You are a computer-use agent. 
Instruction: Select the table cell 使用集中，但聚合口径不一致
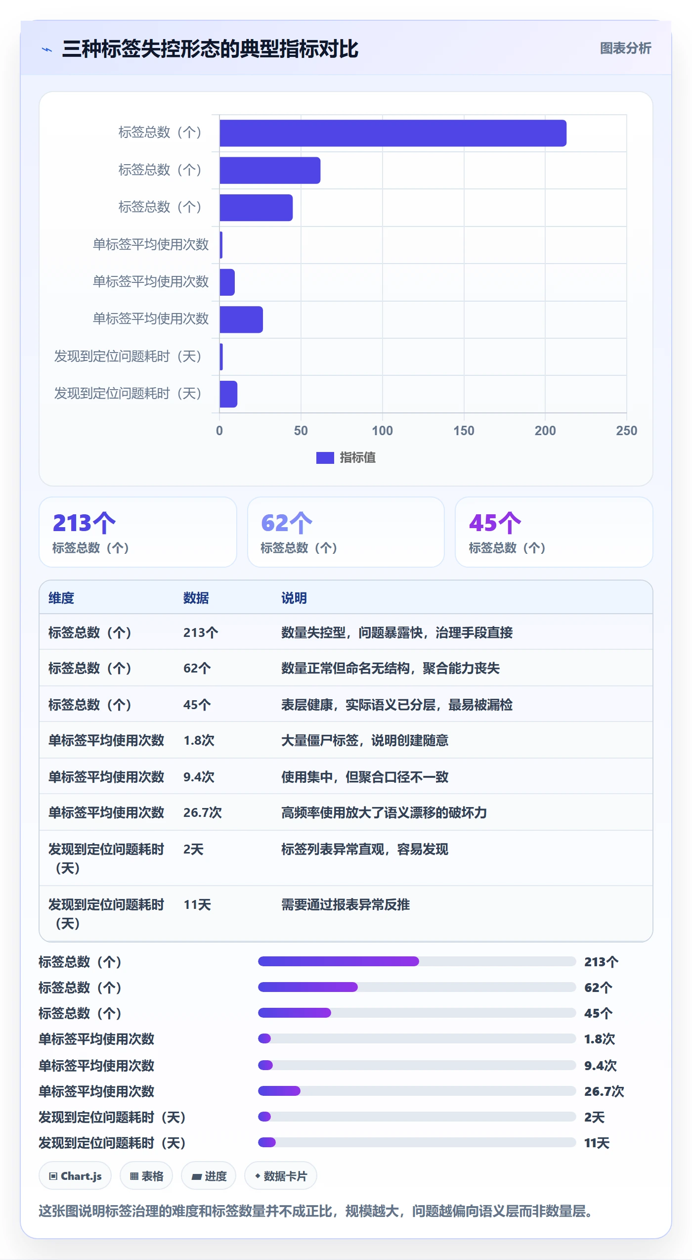(365, 777)
